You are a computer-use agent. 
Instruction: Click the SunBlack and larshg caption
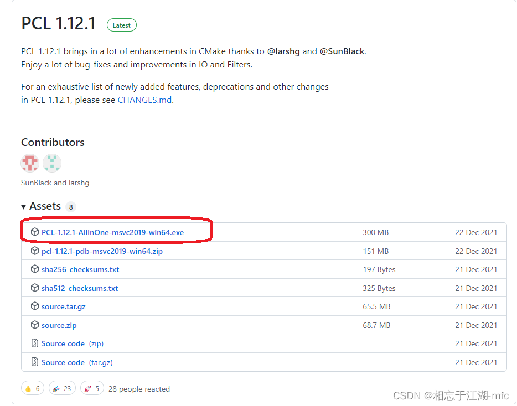(55, 183)
